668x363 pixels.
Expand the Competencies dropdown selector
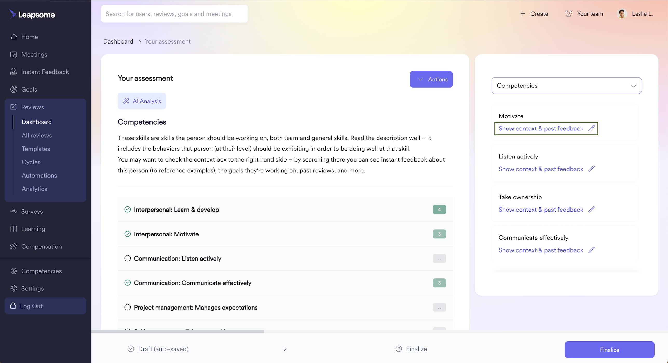coord(566,86)
